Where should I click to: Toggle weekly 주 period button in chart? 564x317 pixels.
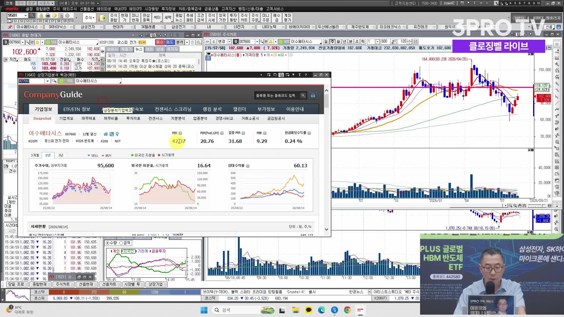tap(332, 42)
